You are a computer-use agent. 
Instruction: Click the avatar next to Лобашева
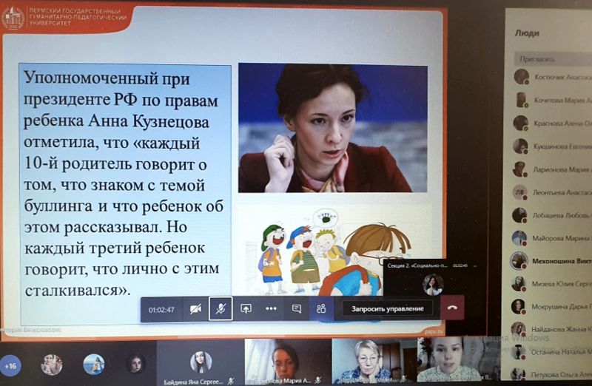[x=519, y=215]
